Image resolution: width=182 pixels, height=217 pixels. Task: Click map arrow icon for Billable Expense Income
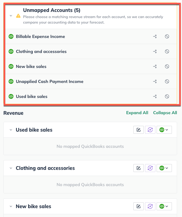click(155, 36)
